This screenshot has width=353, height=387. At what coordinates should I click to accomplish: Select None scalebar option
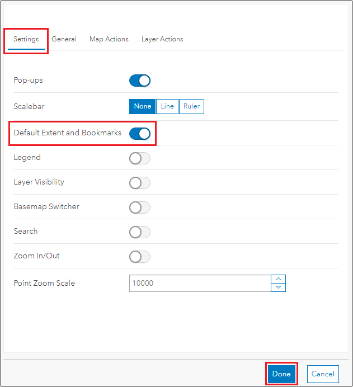click(x=143, y=106)
